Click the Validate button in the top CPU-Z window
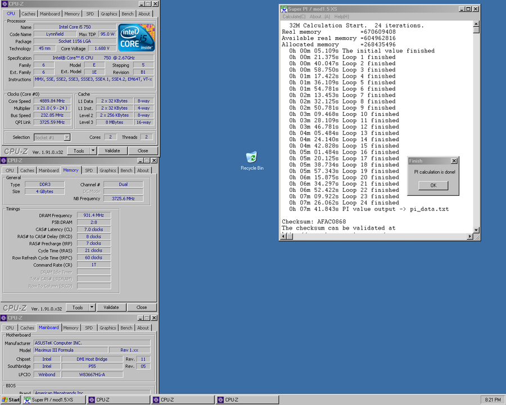Screen dimensions: 506x405 click(x=112, y=151)
